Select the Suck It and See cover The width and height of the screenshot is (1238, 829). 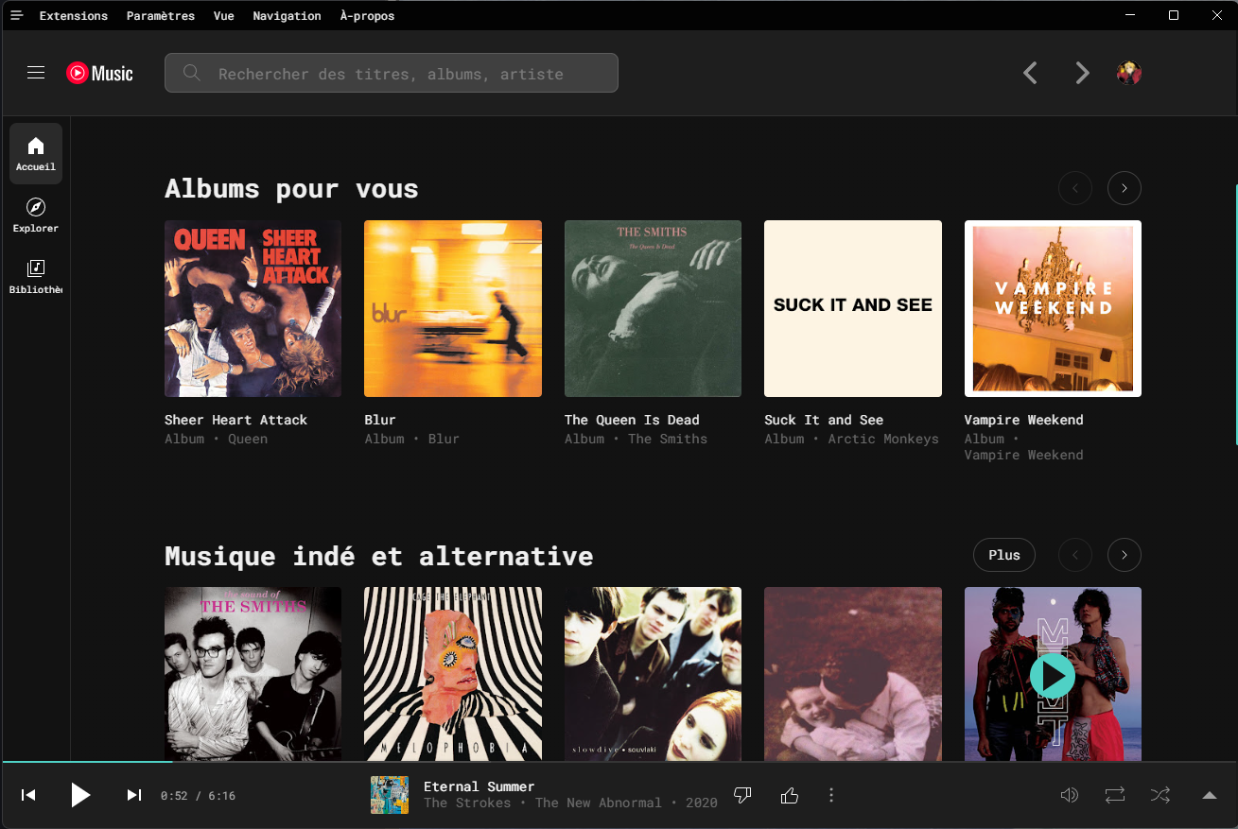[x=853, y=308]
